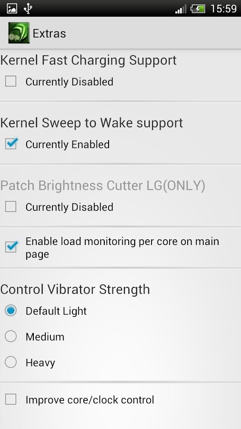This screenshot has width=241, height=429.
Task: Check Improve core/clock control box
Action: (10, 399)
